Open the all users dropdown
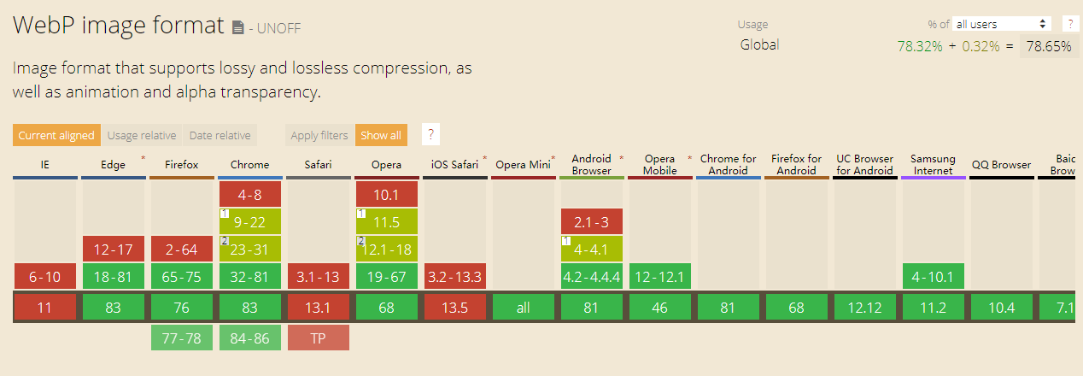 pos(1002,24)
